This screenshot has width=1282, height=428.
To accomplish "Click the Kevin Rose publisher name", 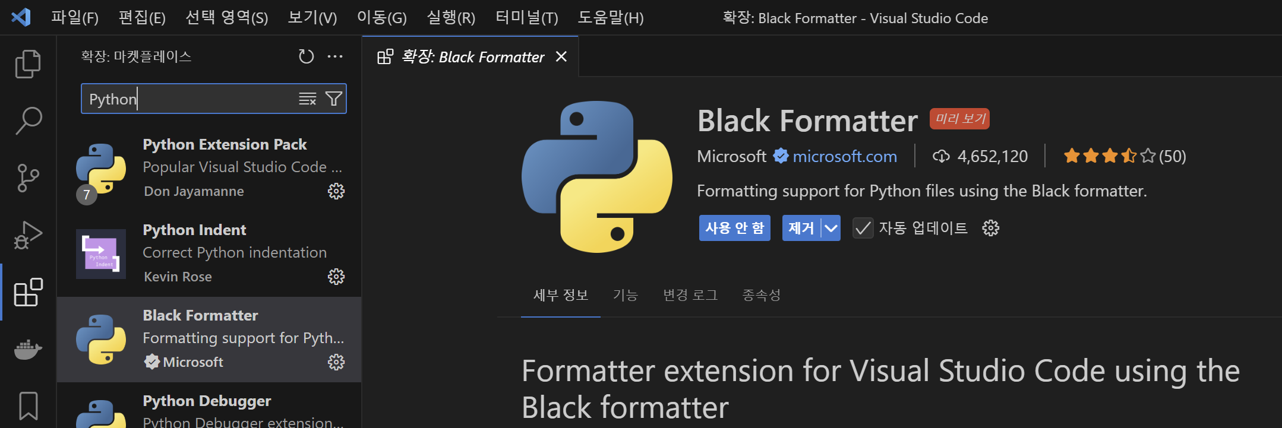I will click(x=178, y=277).
